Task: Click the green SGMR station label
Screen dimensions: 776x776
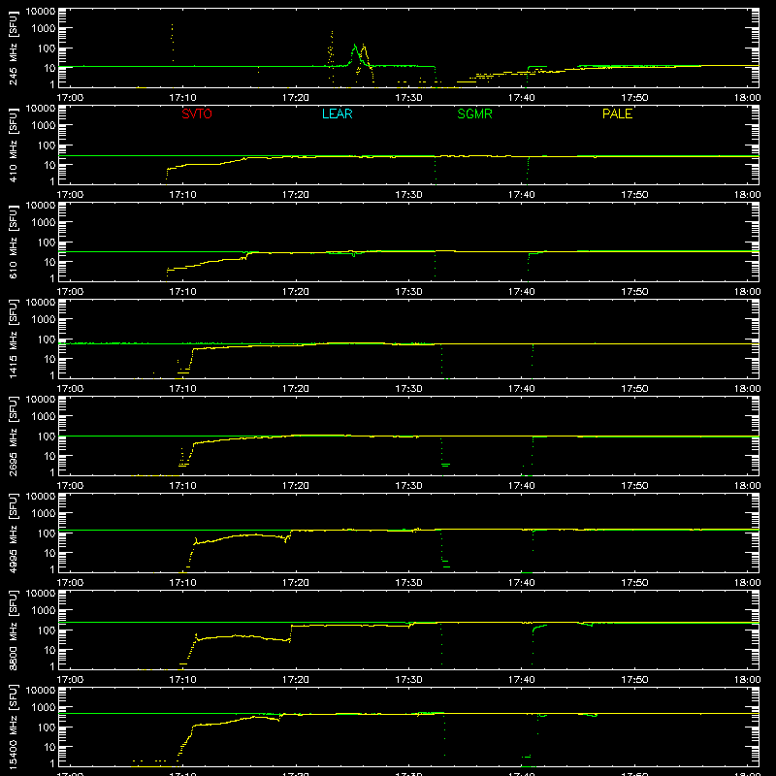Action: 474,113
